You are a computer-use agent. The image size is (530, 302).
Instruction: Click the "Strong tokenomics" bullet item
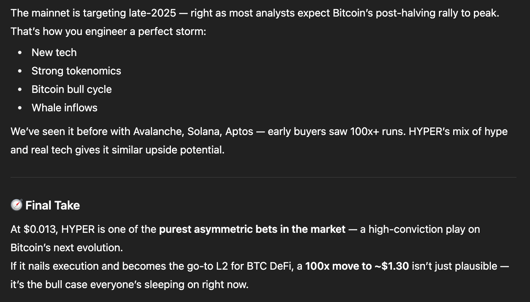point(76,71)
